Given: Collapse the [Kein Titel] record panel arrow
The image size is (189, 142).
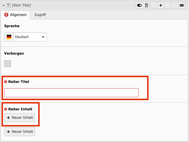Looking at the screenshot, I should pyautogui.click(x=4, y=5).
